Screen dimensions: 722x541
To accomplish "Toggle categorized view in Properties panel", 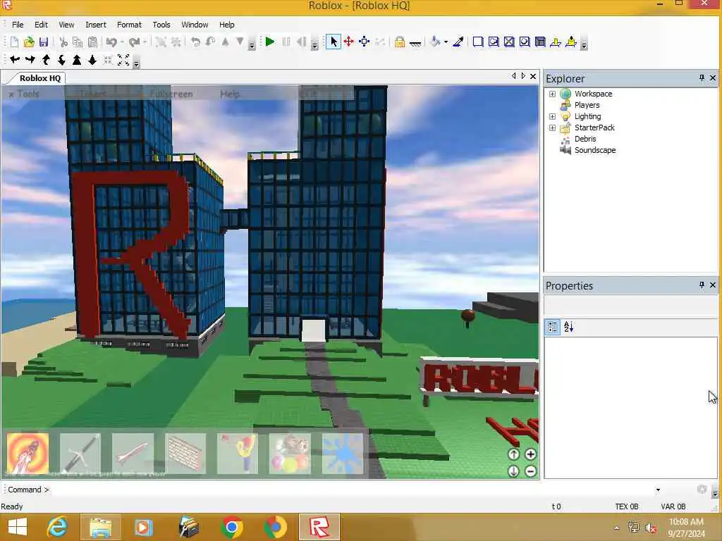I will pyautogui.click(x=553, y=327).
